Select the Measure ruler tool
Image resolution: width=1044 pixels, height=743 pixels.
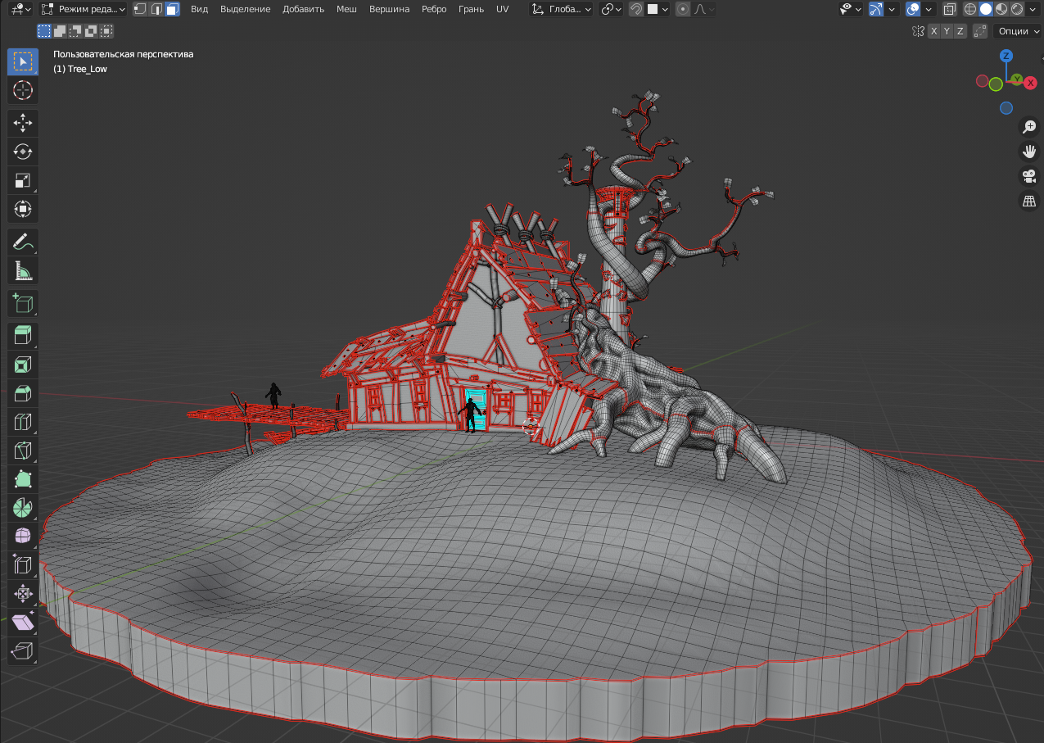23,270
